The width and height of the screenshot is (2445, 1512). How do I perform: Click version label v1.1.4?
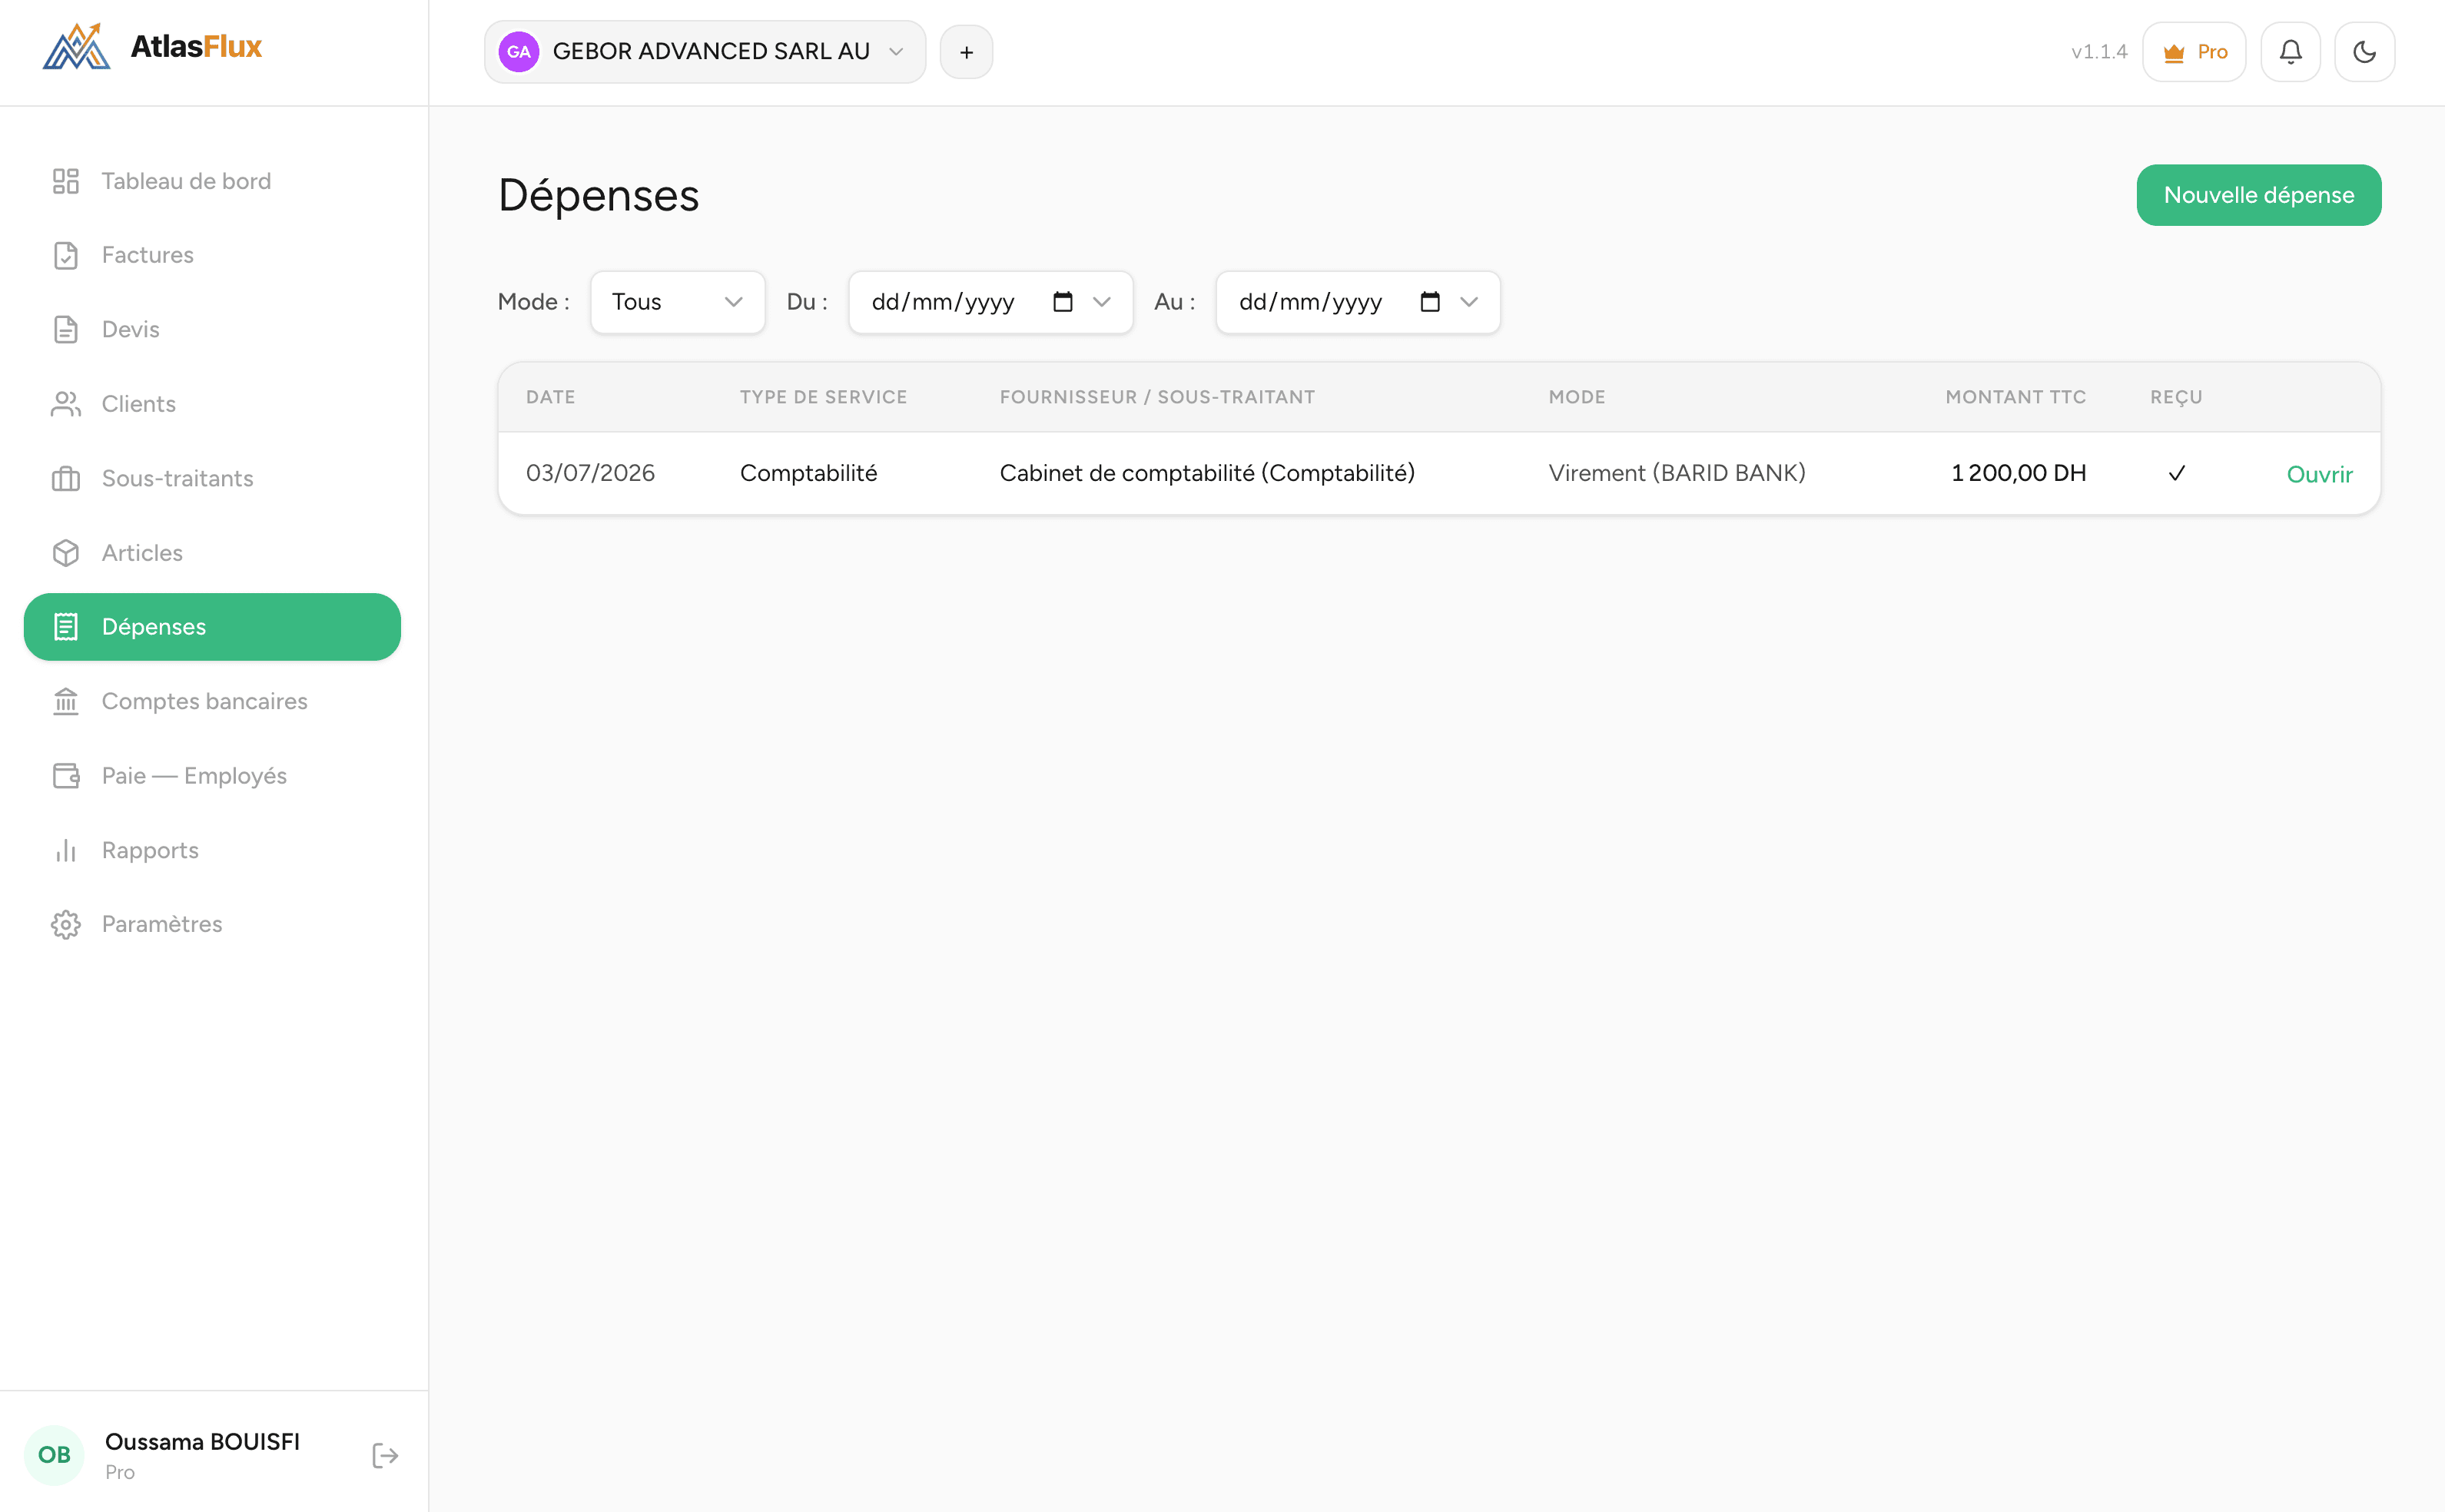tap(2099, 52)
